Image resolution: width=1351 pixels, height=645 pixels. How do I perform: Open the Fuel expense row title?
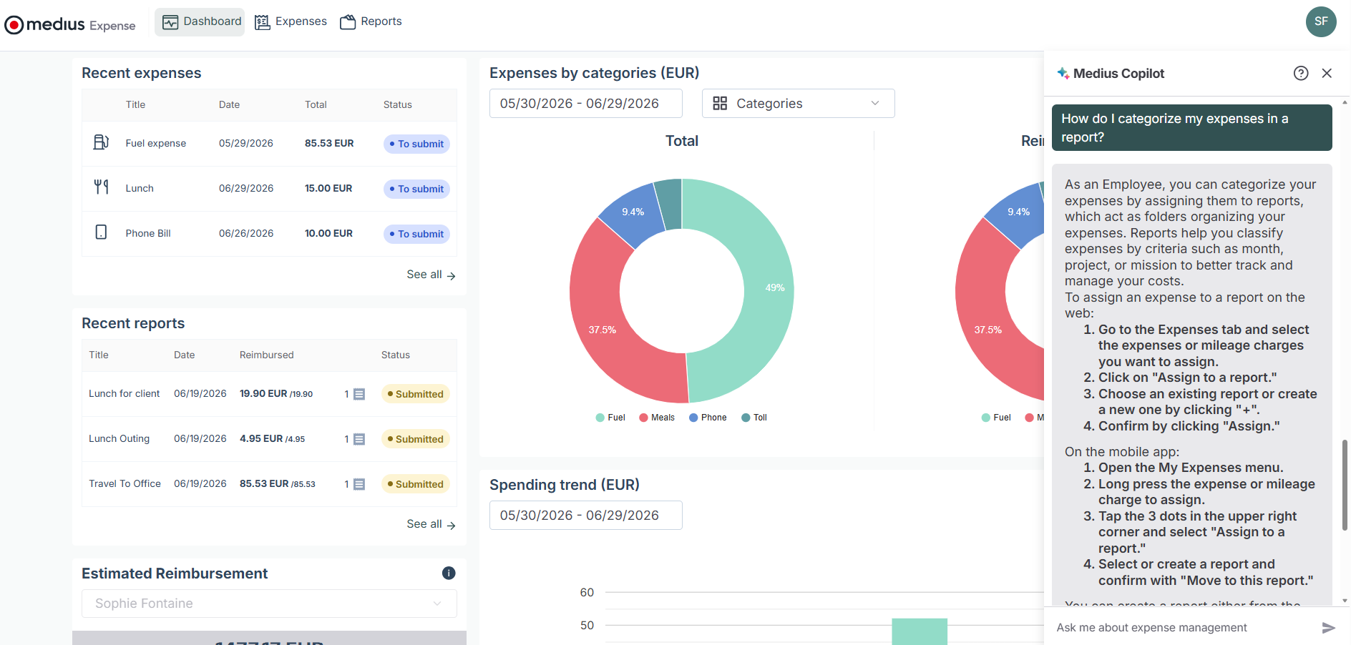click(x=155, y=143)
